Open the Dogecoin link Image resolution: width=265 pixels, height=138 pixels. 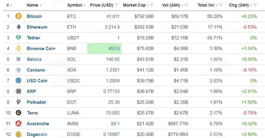[x=37, y=134]
